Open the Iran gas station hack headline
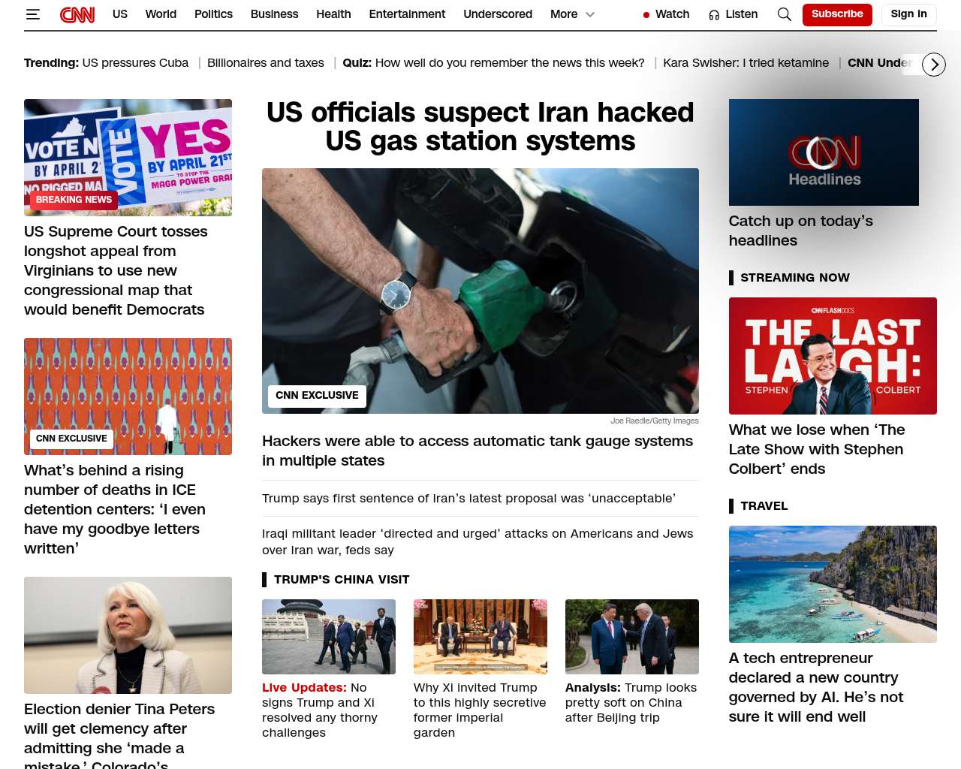 480,126
